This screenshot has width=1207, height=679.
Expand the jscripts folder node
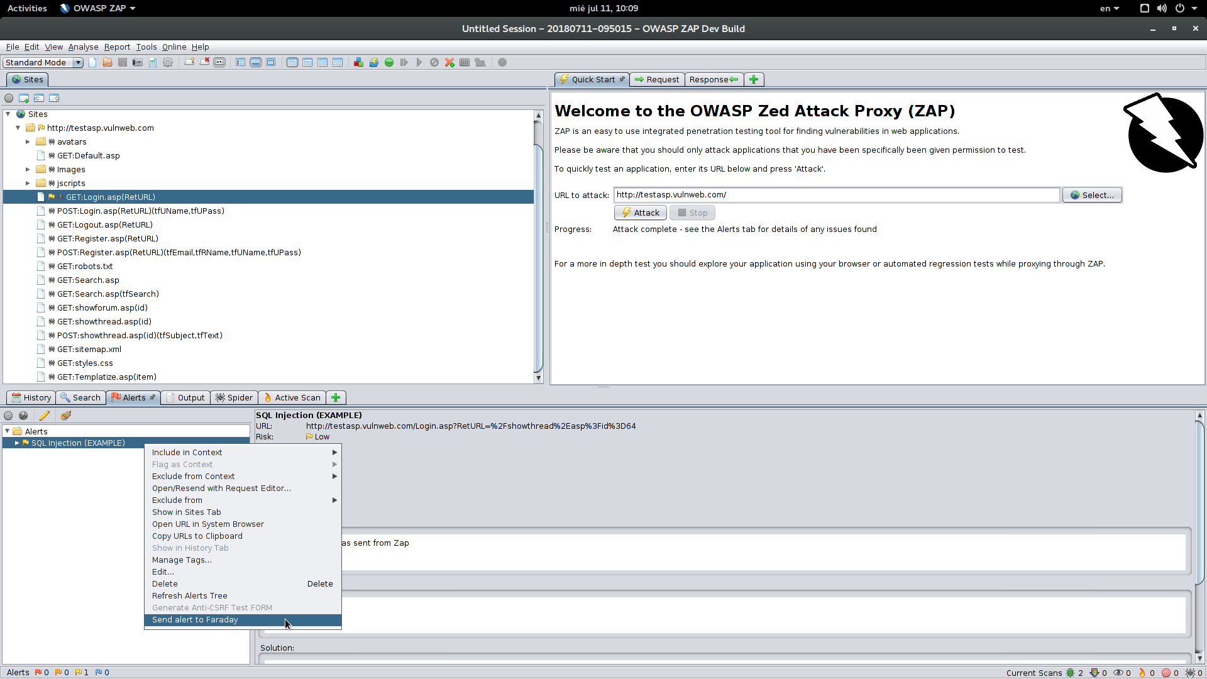(28, 183)
